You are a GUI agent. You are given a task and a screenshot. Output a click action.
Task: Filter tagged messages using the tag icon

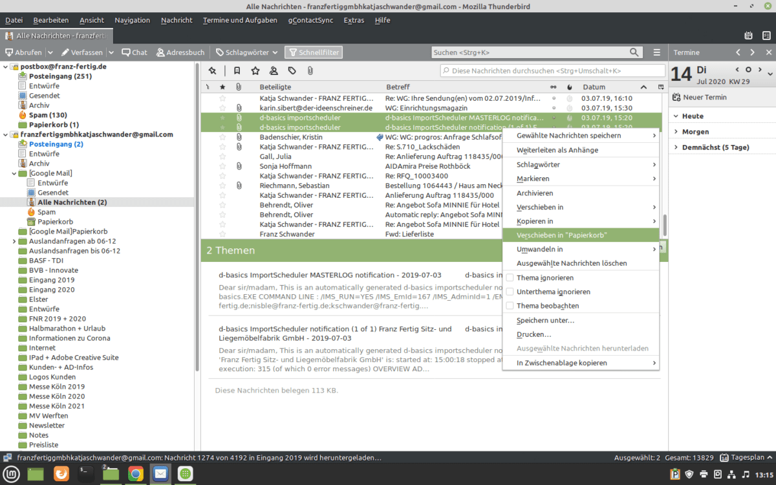tap(292, 70)
